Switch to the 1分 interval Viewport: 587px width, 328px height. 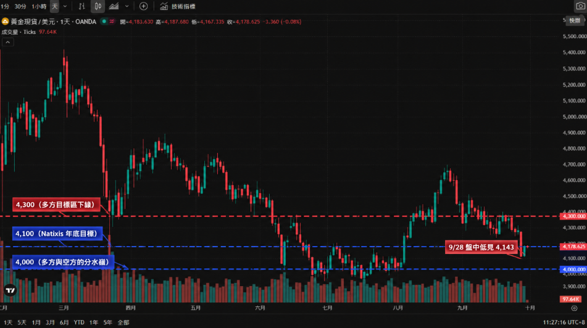[5, 6]
